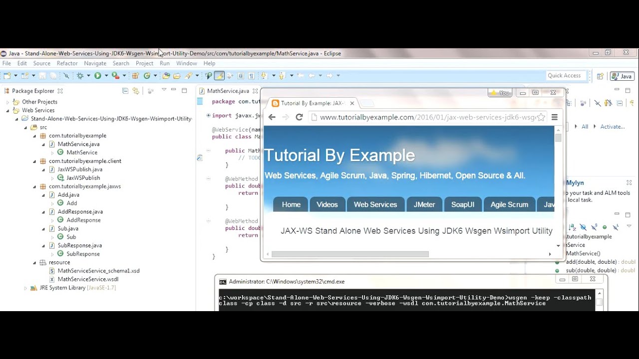Click the Next Annotation arrow icon
The height and width of the screenshot is (359, 639).
pos(264,76)
